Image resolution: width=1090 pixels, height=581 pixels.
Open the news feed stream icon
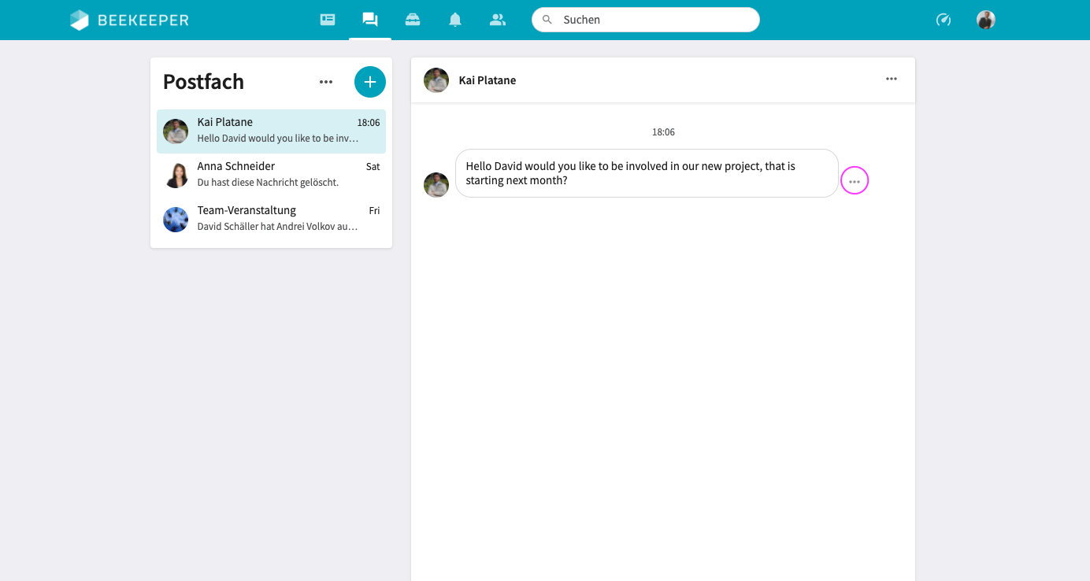328,20
